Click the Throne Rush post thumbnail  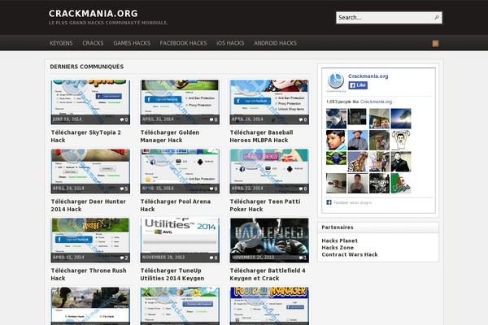tap(90, 240)
